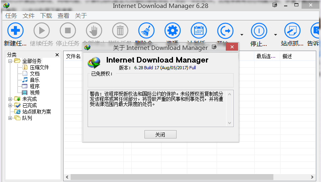This screenshot has height=182, width=321.
Task: Click the green arrow folder icon beside 未完成
Action: click(x=17, y=99)
